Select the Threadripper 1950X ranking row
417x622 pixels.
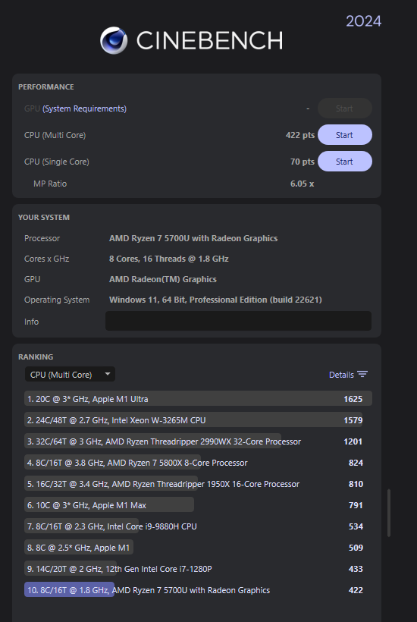pyautogui.click(x=198, y=484)
